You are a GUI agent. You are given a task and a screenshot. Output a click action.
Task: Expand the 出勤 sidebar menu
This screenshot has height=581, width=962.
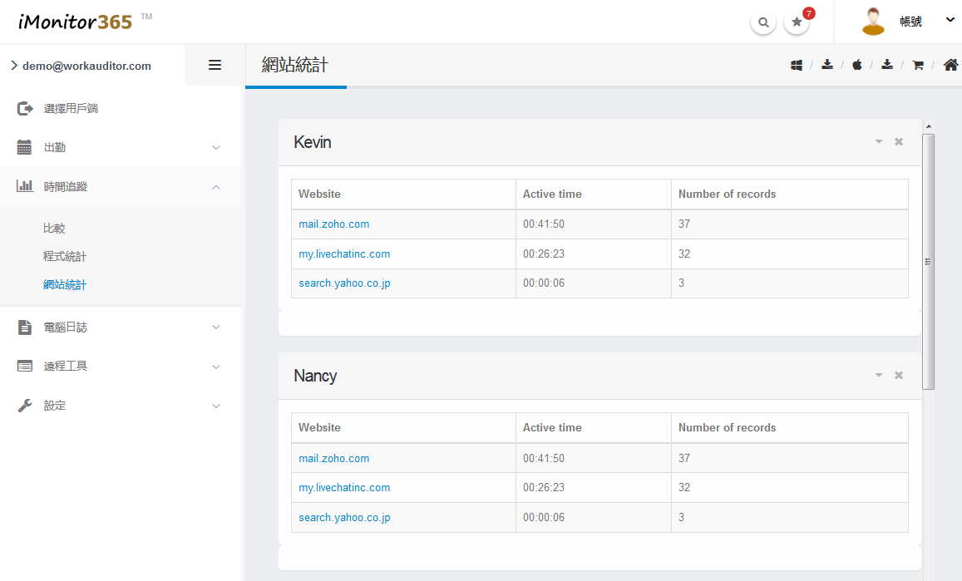pos(121,147)
